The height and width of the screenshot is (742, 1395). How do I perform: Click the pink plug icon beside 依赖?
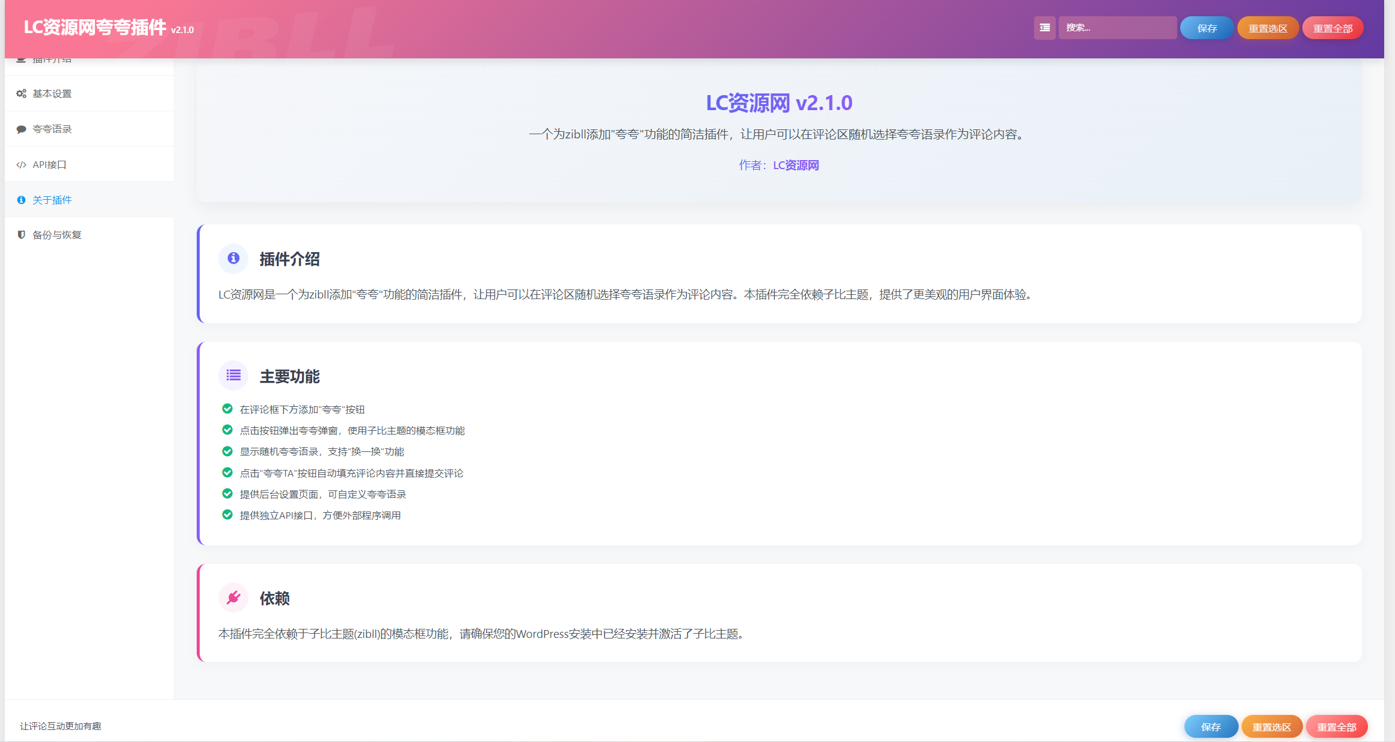pyautogui.click(x=233, y=598)
